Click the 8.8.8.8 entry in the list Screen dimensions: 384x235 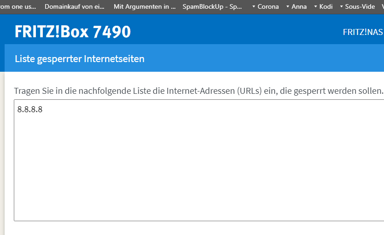click(30, 109)
